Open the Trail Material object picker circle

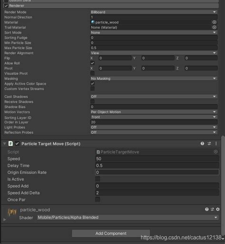(214, 27)
